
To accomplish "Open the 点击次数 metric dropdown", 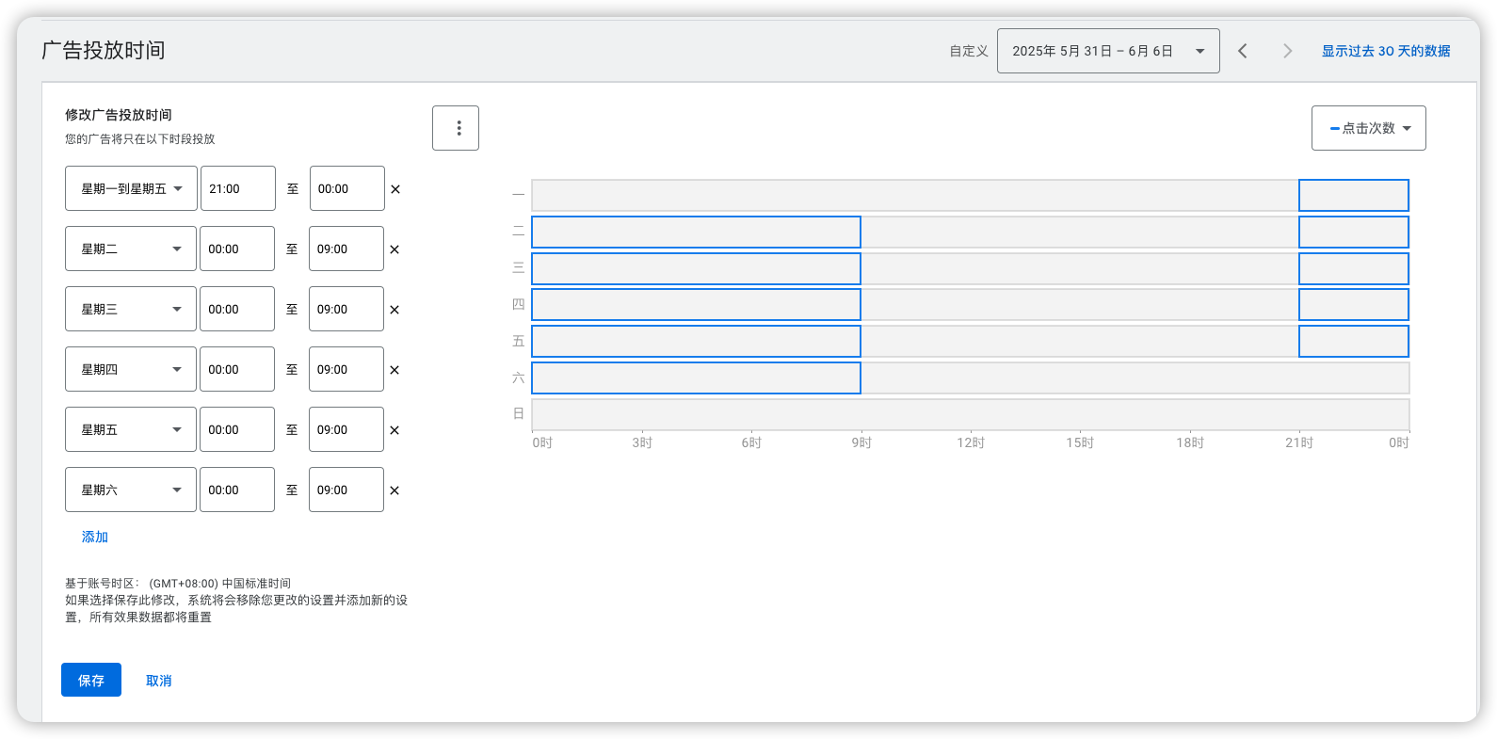I will (1368, 128).
